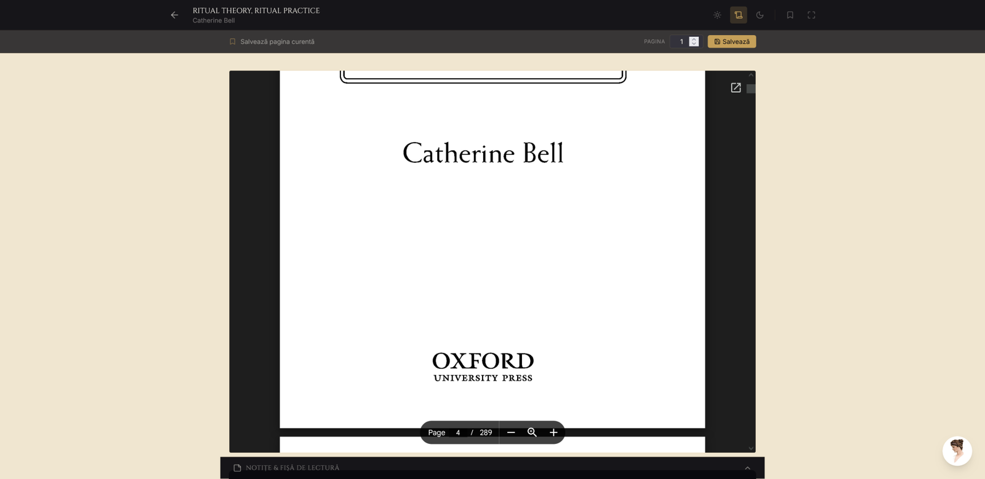Open the assistant avatar chat bubble
985x479 pixels.
click(957, 451)
